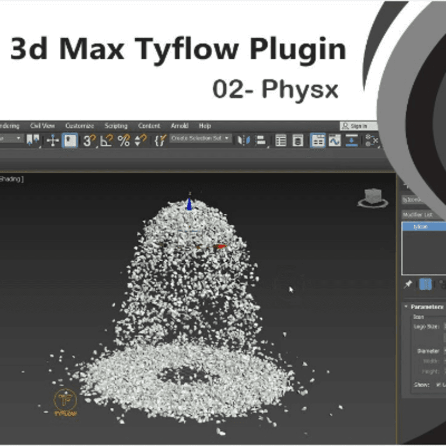This screenshot has height=446, width=446.
Task: Toggle the Scene Explorer
Action: tap(281, 141)
